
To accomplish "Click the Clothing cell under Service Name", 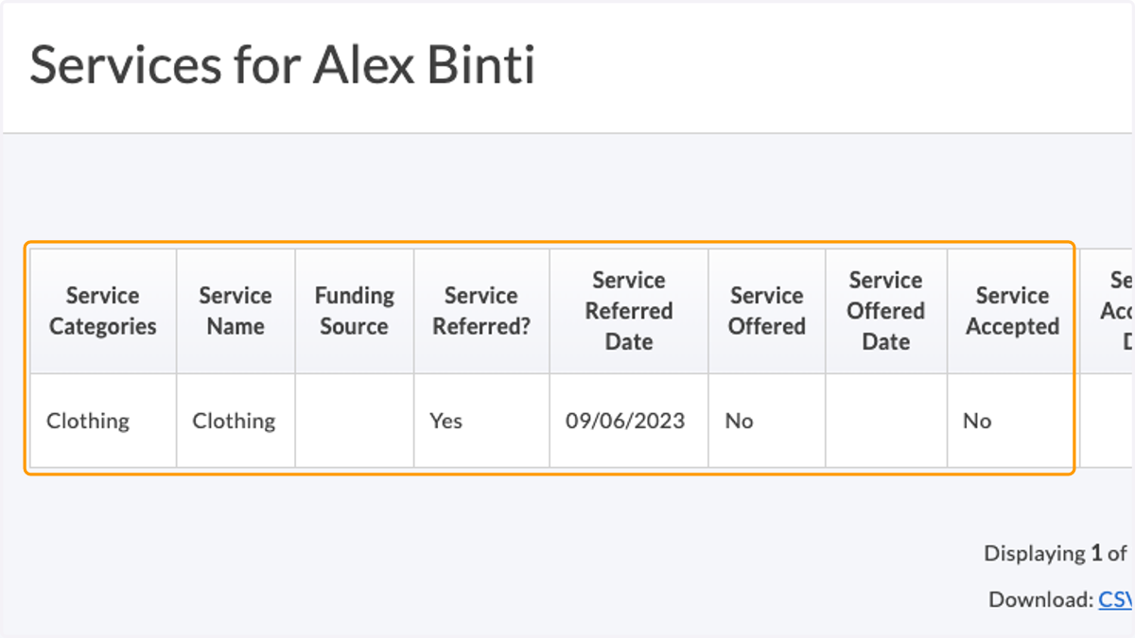I will coord(236,421).
